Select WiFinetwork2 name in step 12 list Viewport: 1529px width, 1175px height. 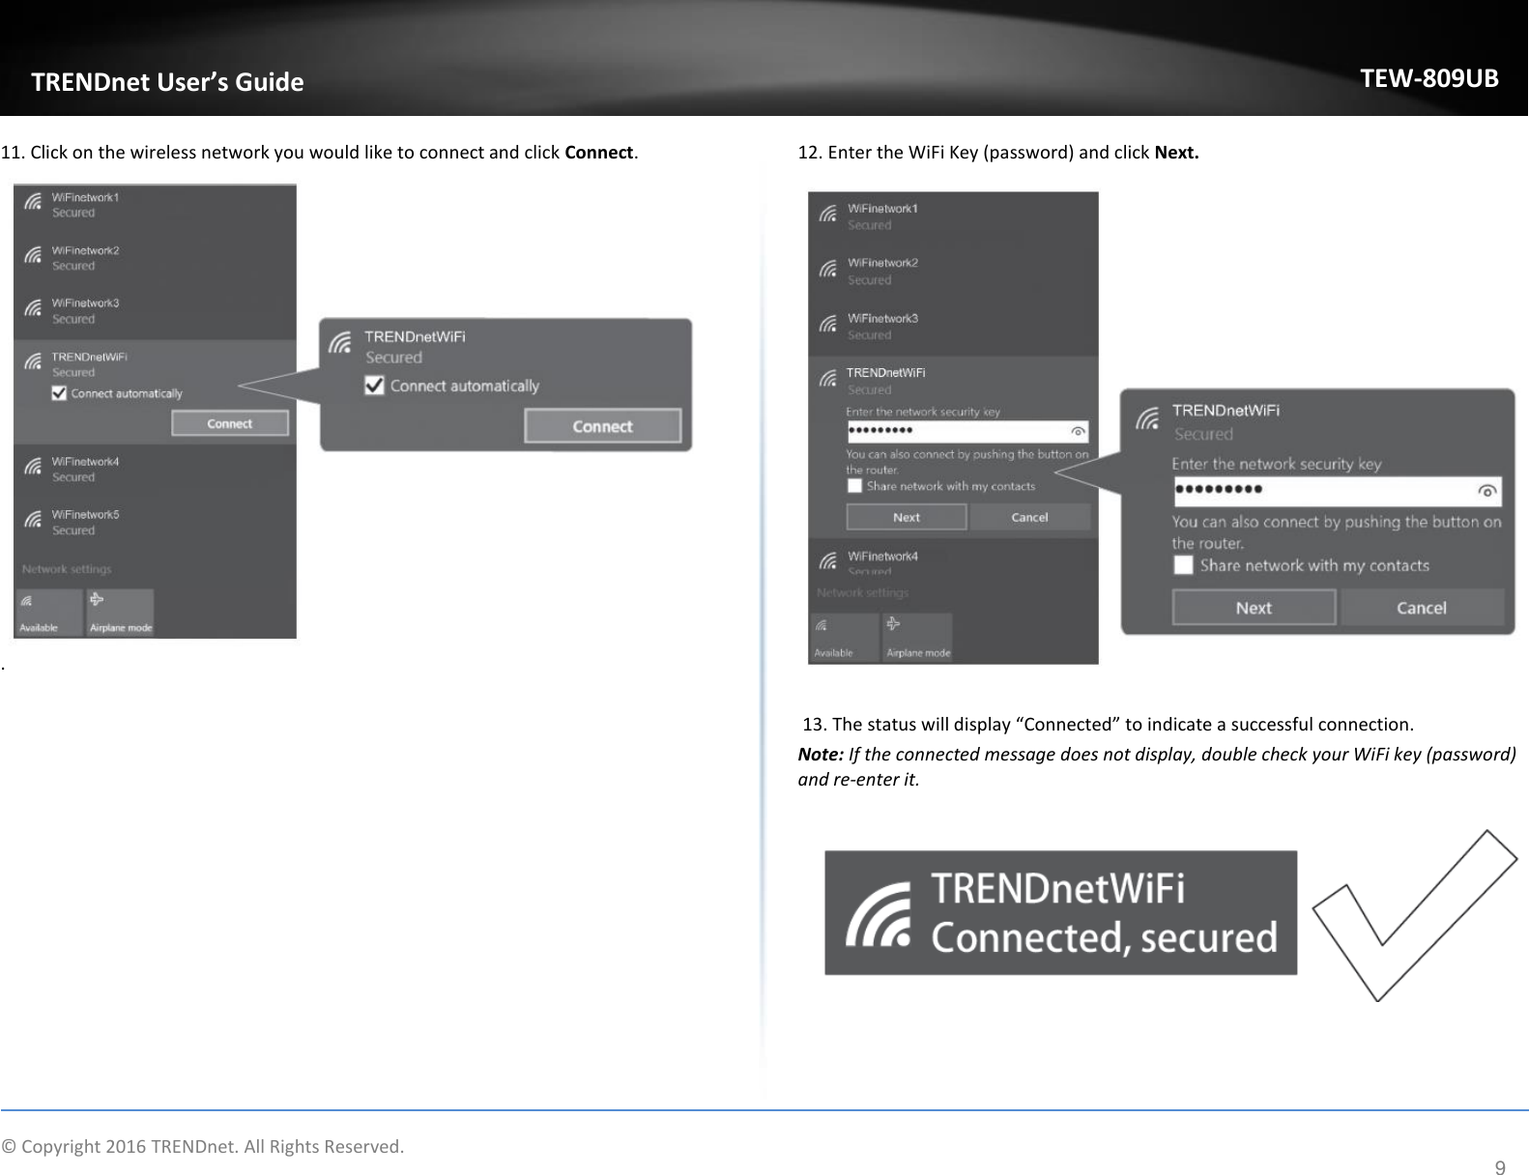(x=882, y=263)
